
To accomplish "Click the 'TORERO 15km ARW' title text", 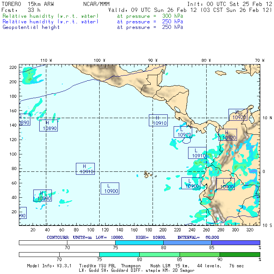I will 28,4.
